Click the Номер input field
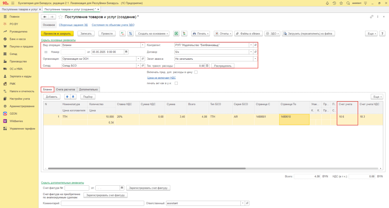The height and width of the screenshot is (208, 389). pyautogui.click(x=73, y=52)
